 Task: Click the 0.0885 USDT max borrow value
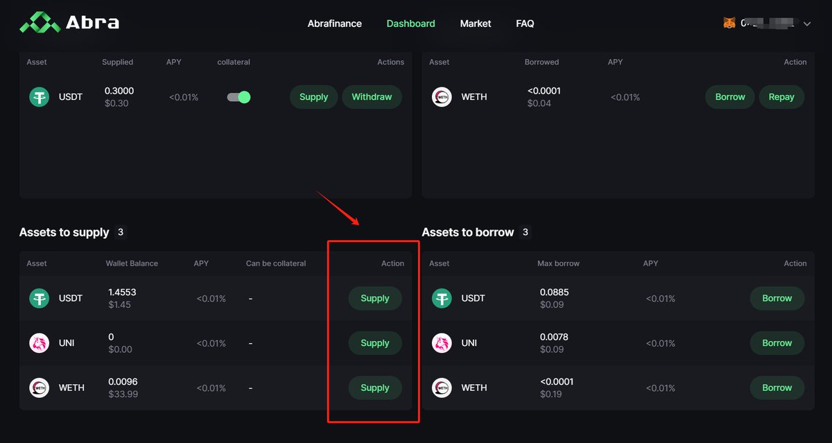click(x=554, y=292)
